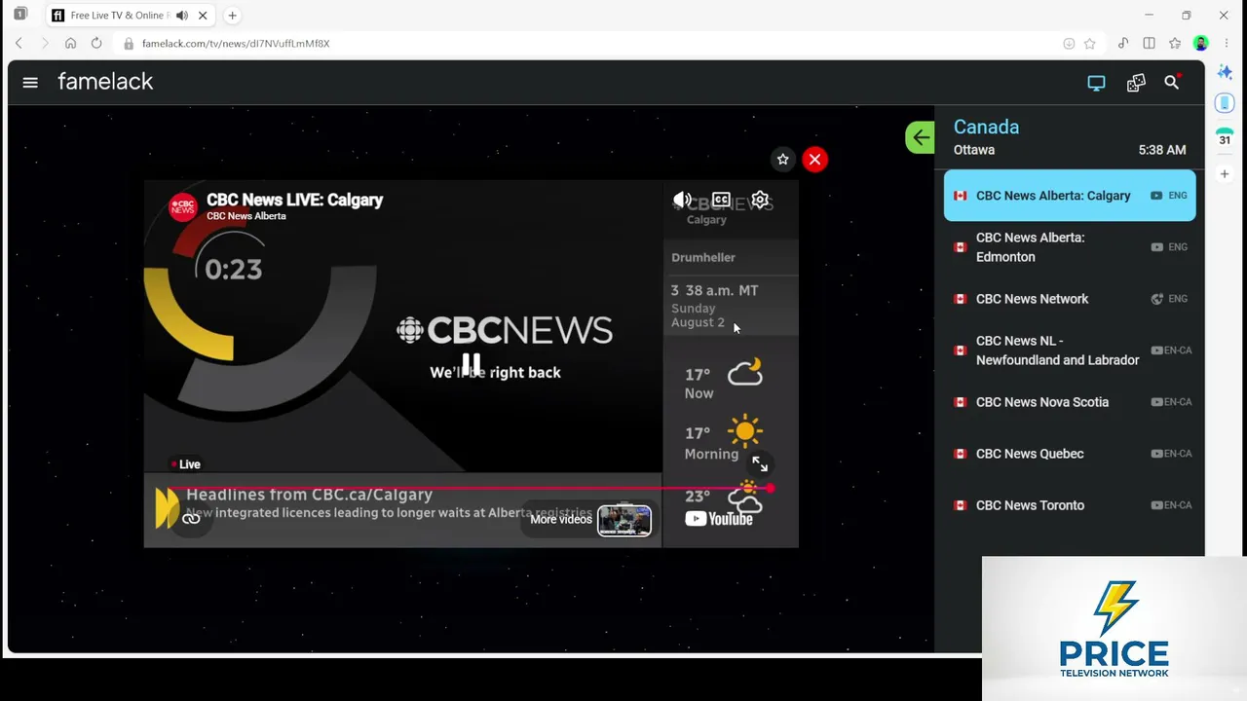The height and width of the screenshot is (701, 1247).
Task: Seek on the red video progress bar
Action: tap(471, 488)
